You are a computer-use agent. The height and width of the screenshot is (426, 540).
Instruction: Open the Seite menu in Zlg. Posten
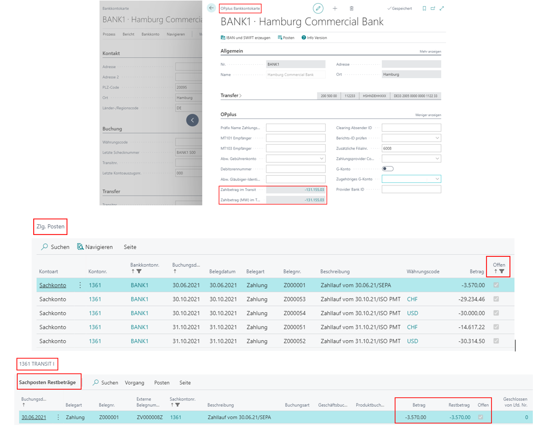tap(130, 247)
